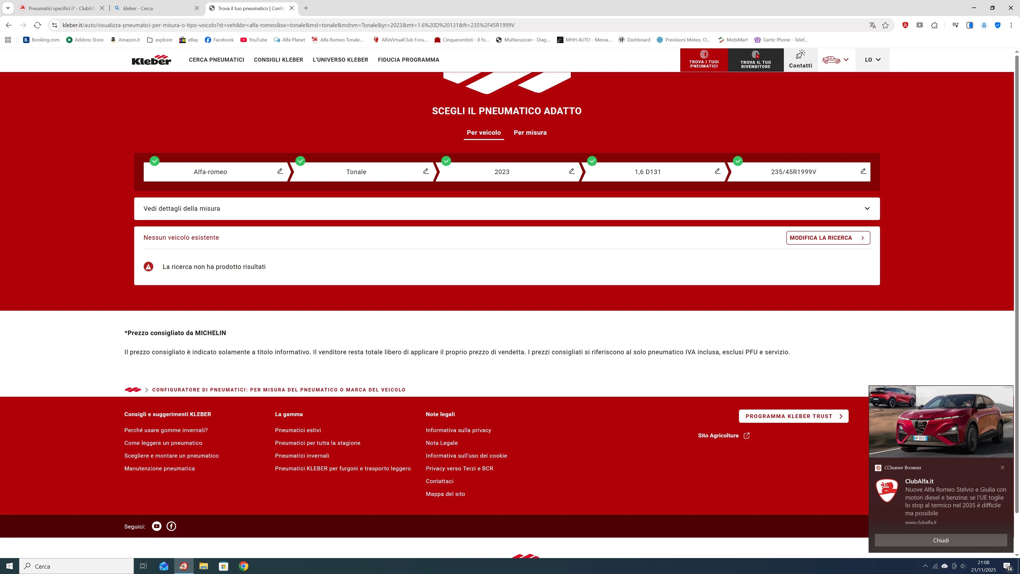Edit the 2023 year with the pencil icon

[x=571, y=171]
